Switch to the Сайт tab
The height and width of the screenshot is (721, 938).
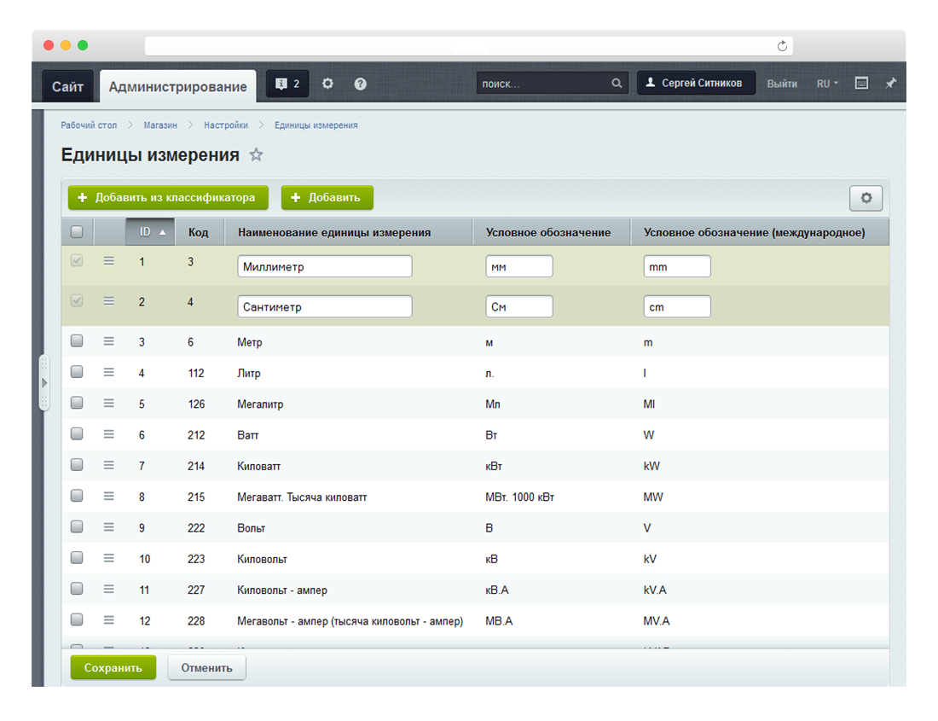point(67,86)
